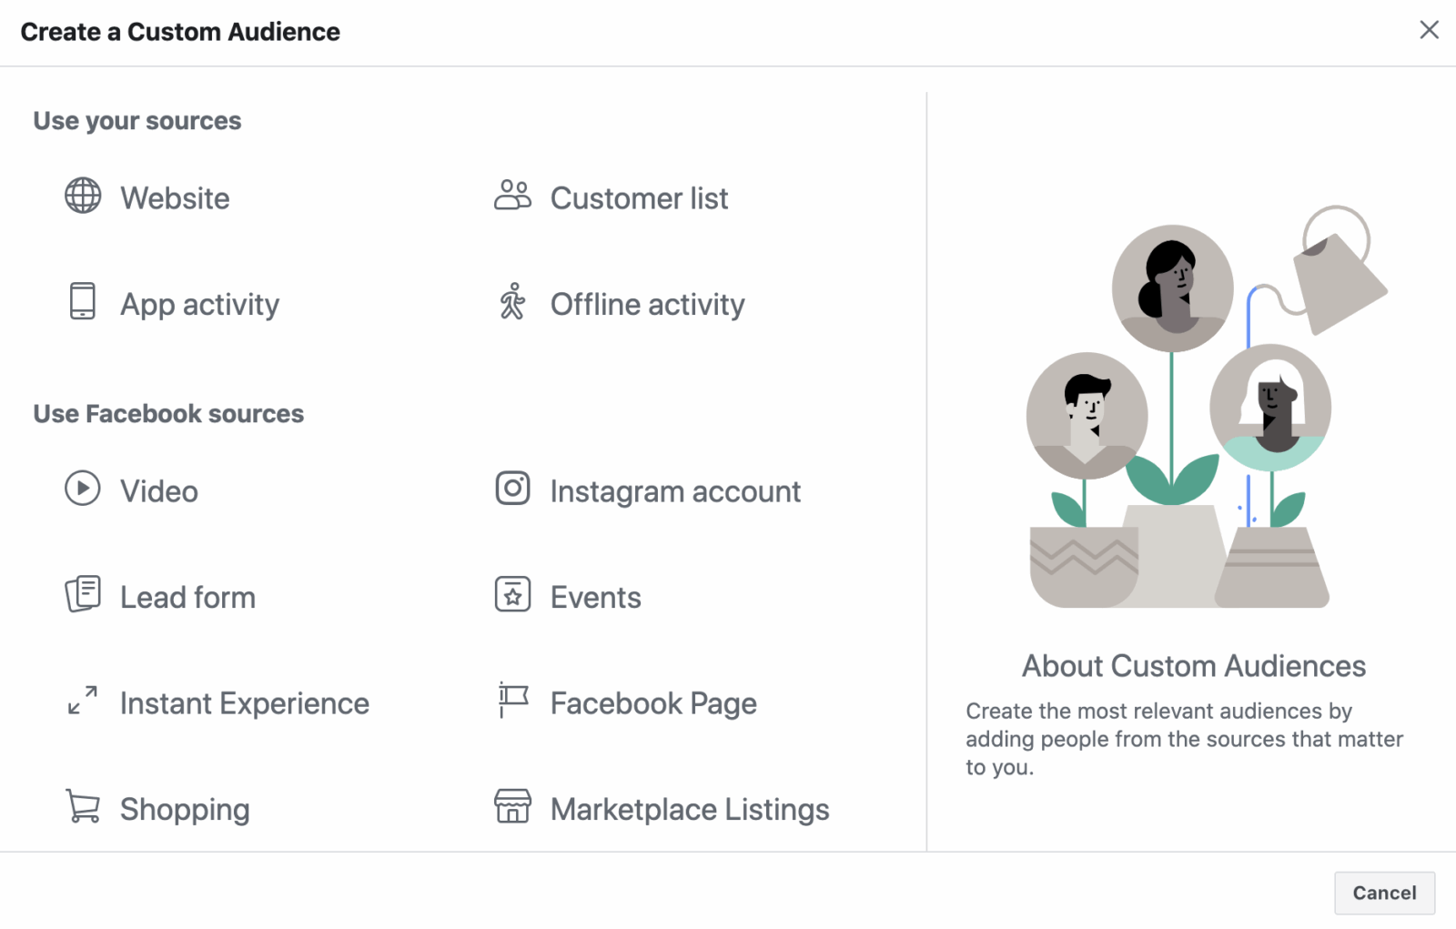
Task: Click the Events starred ticket icon
Action: 513,595
